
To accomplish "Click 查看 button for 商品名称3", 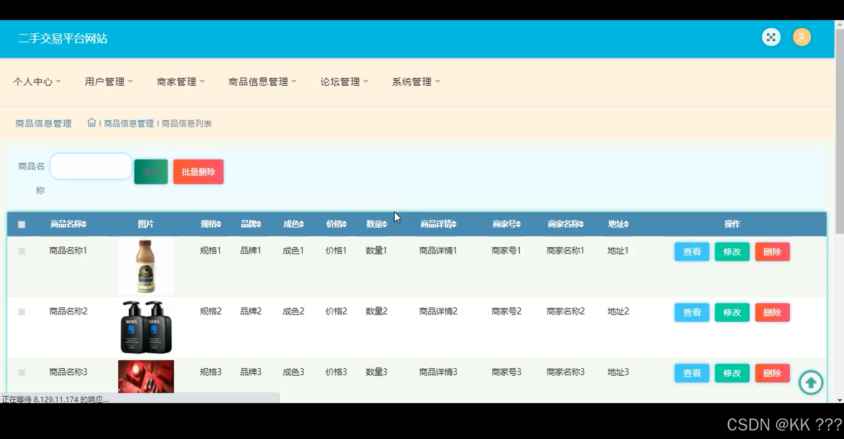I will point(692,373).
